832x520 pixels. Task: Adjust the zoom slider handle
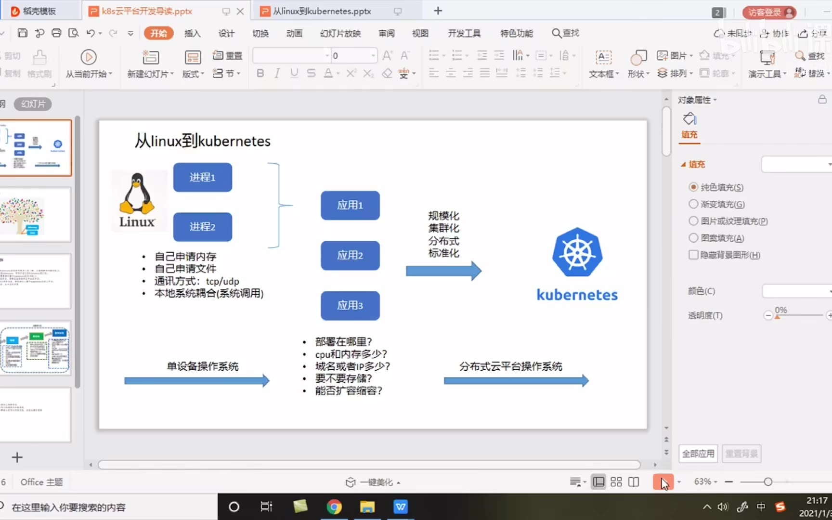click(768, 482)
